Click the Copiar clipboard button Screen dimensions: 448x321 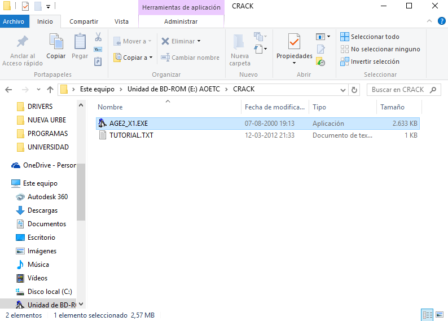point(56,46)
